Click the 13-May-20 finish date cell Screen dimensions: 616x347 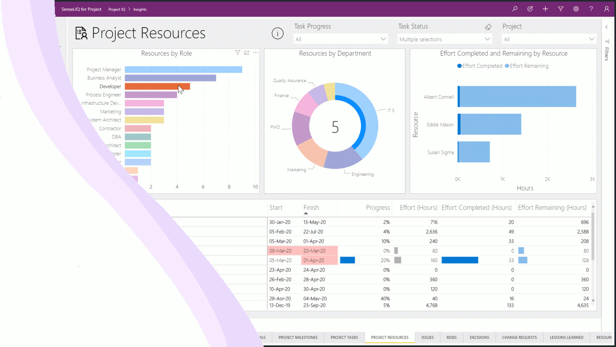click(x=314, y=222)
